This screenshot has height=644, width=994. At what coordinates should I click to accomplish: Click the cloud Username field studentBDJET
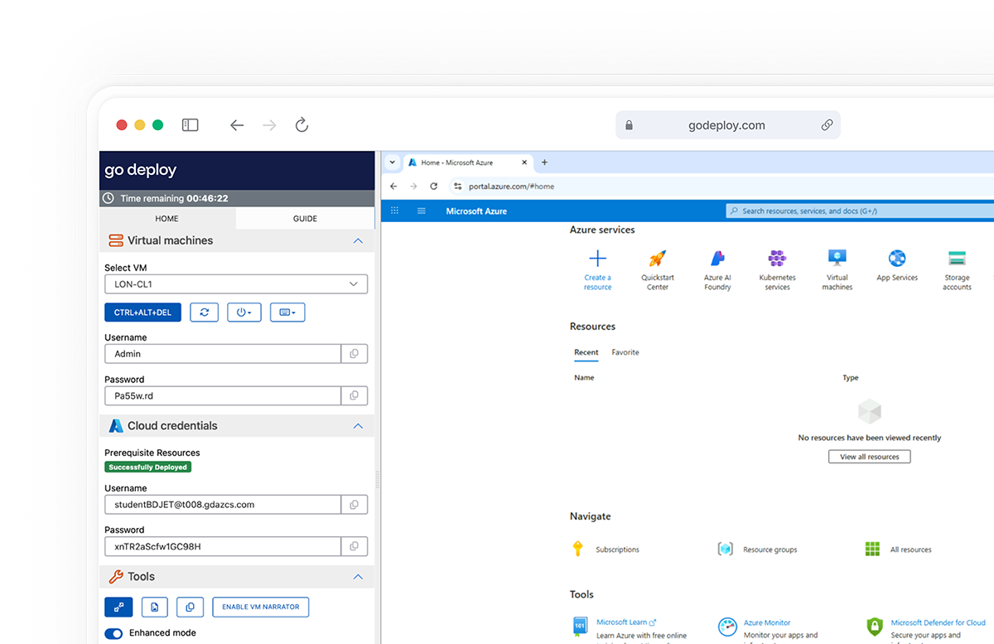click(x=223, y=505)
